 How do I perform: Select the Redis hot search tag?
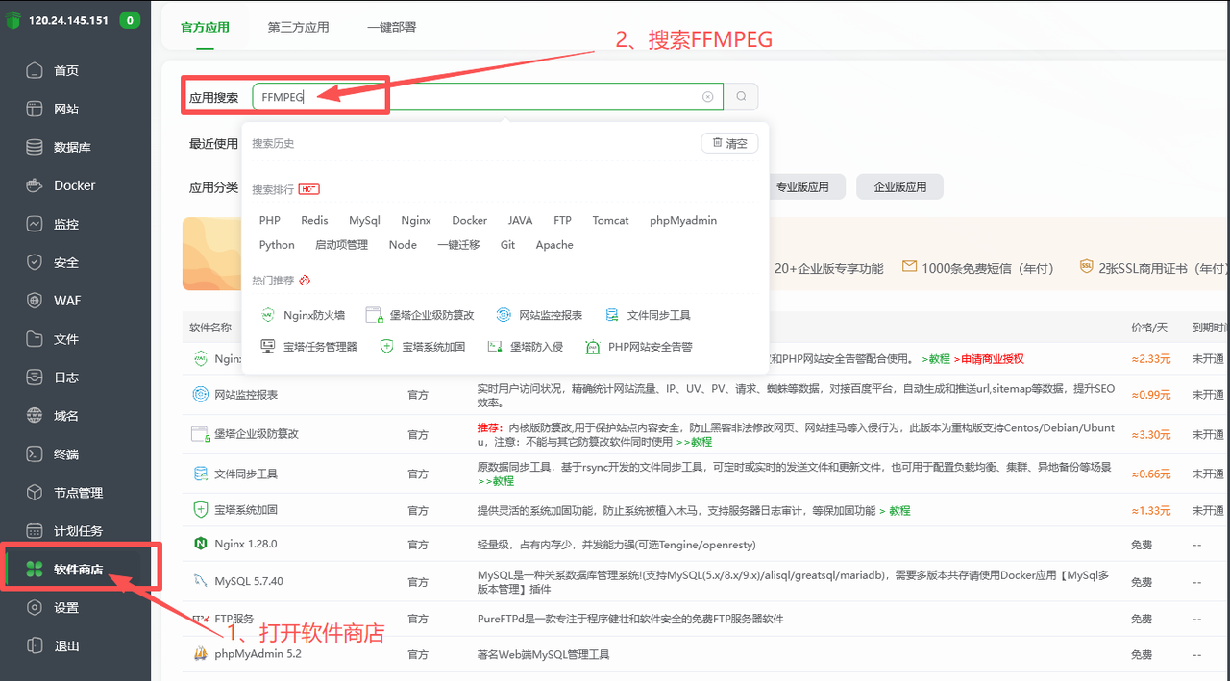(x=314, y=220)
